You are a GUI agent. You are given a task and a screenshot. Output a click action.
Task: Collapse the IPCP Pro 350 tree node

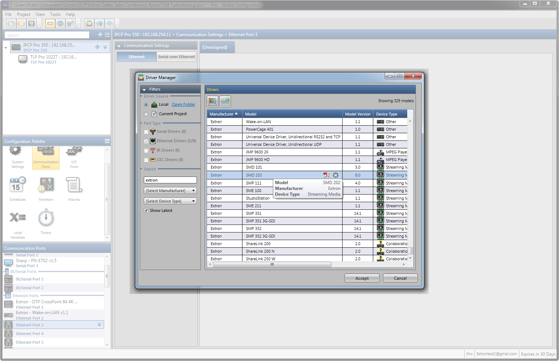pos(6,47)
